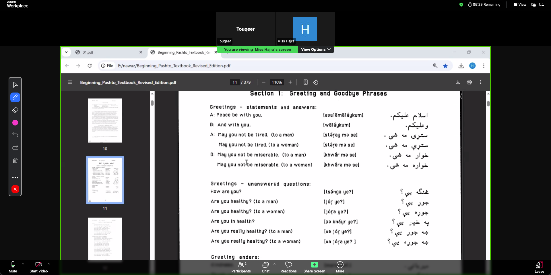The image size is (551, 275).
Task: Open browser downloads
Action: (461, 66)
